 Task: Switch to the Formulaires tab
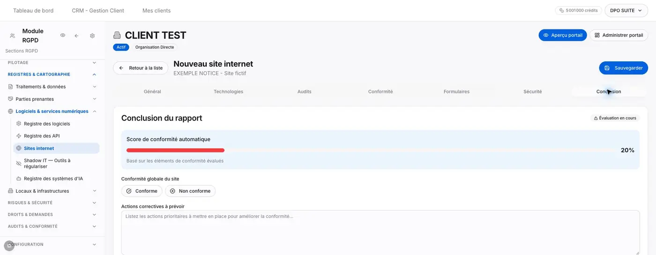(456, 92)
